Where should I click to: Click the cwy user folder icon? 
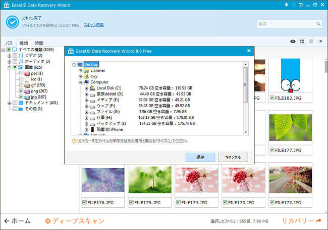(86, 76)
